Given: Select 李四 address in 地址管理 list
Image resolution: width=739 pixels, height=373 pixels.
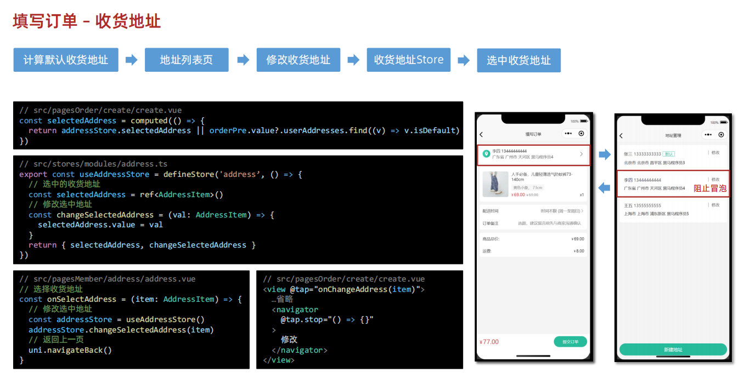Looking at the screenshot, I should click(x=673, y=184).
